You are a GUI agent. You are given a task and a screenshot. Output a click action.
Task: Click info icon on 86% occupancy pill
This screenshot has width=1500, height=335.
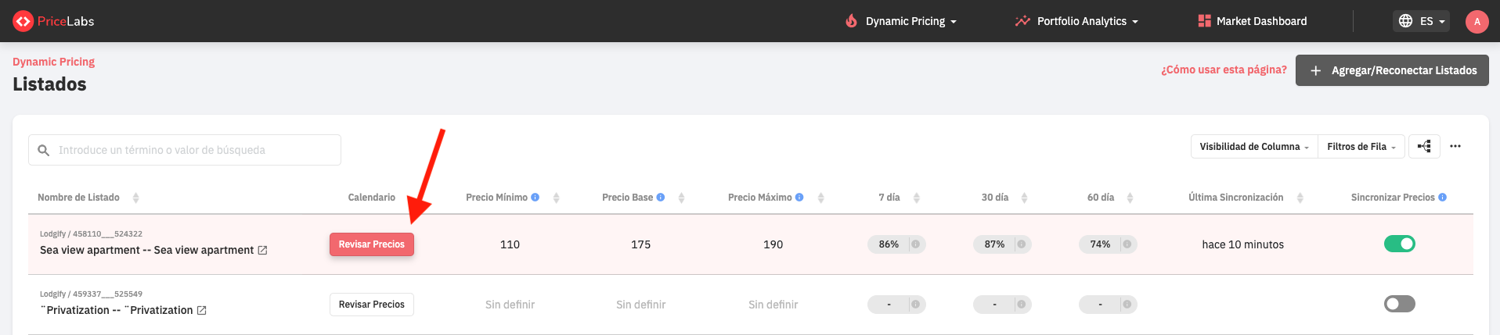coord(915,244)
